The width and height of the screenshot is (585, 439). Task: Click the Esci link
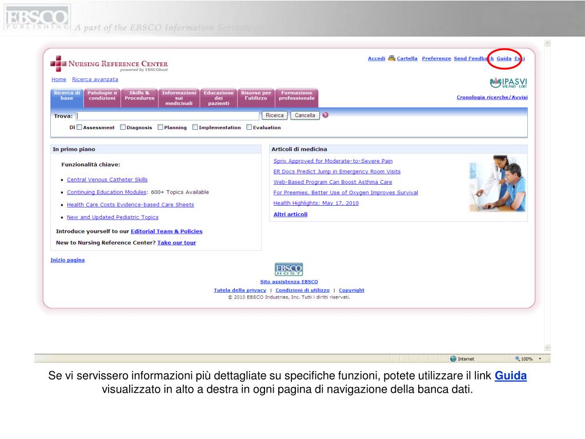tap(520, 59)
